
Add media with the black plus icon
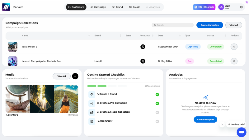75,76
